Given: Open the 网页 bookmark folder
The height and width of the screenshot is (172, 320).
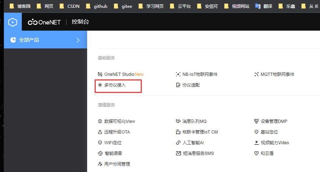Looking at the screenshot, I should (x=45, y=6).
